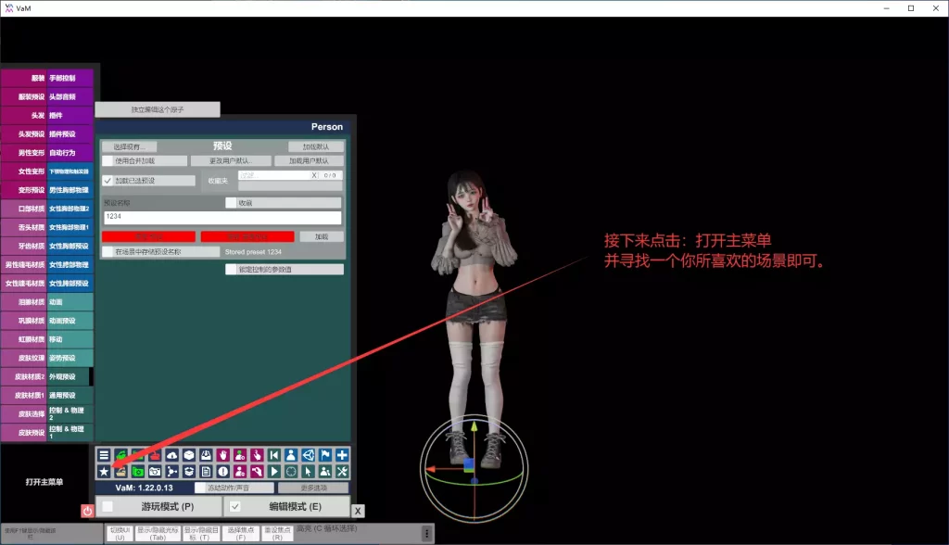
Task: Uncheck the 编辑模式 (E) checkbox
Action: coord(234,505)
